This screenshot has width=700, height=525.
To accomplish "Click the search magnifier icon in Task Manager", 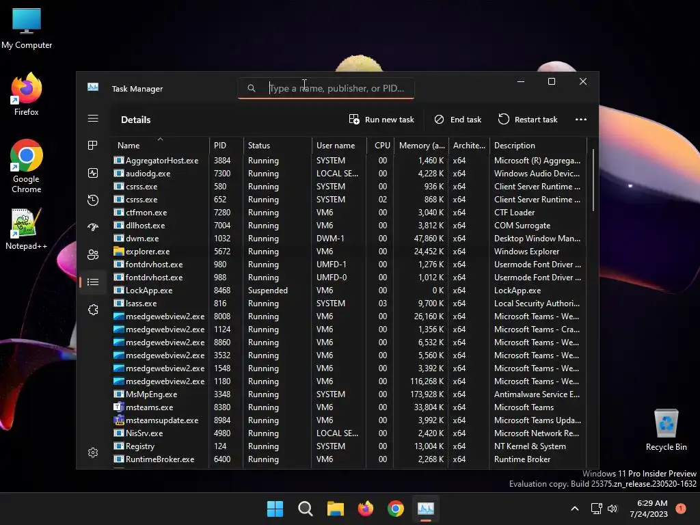I will 252,88.
